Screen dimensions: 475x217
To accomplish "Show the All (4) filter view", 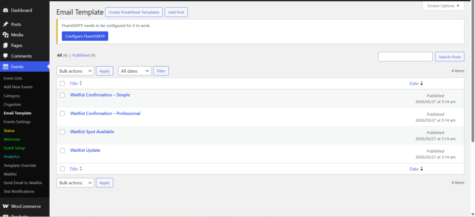I will pos(62,56).
